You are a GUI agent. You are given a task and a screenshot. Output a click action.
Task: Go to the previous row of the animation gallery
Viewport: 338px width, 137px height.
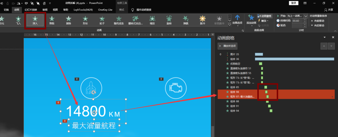click(x=230, y=16)
